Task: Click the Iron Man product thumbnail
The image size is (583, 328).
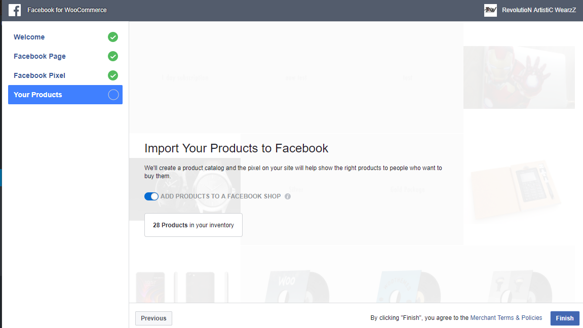Action: pyautogui.click(x=519, y=77)
